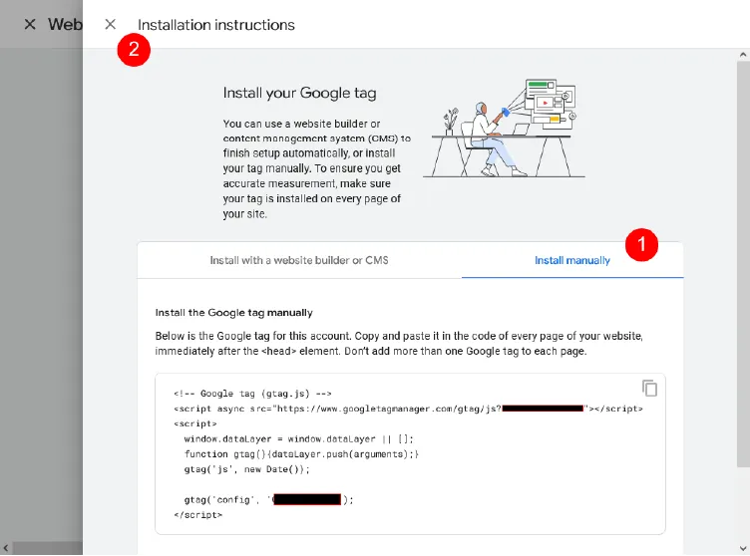Viewport: 750px width, 556px height.
Task: Click the googletagmanager script src line
Action: coord(409,409)
